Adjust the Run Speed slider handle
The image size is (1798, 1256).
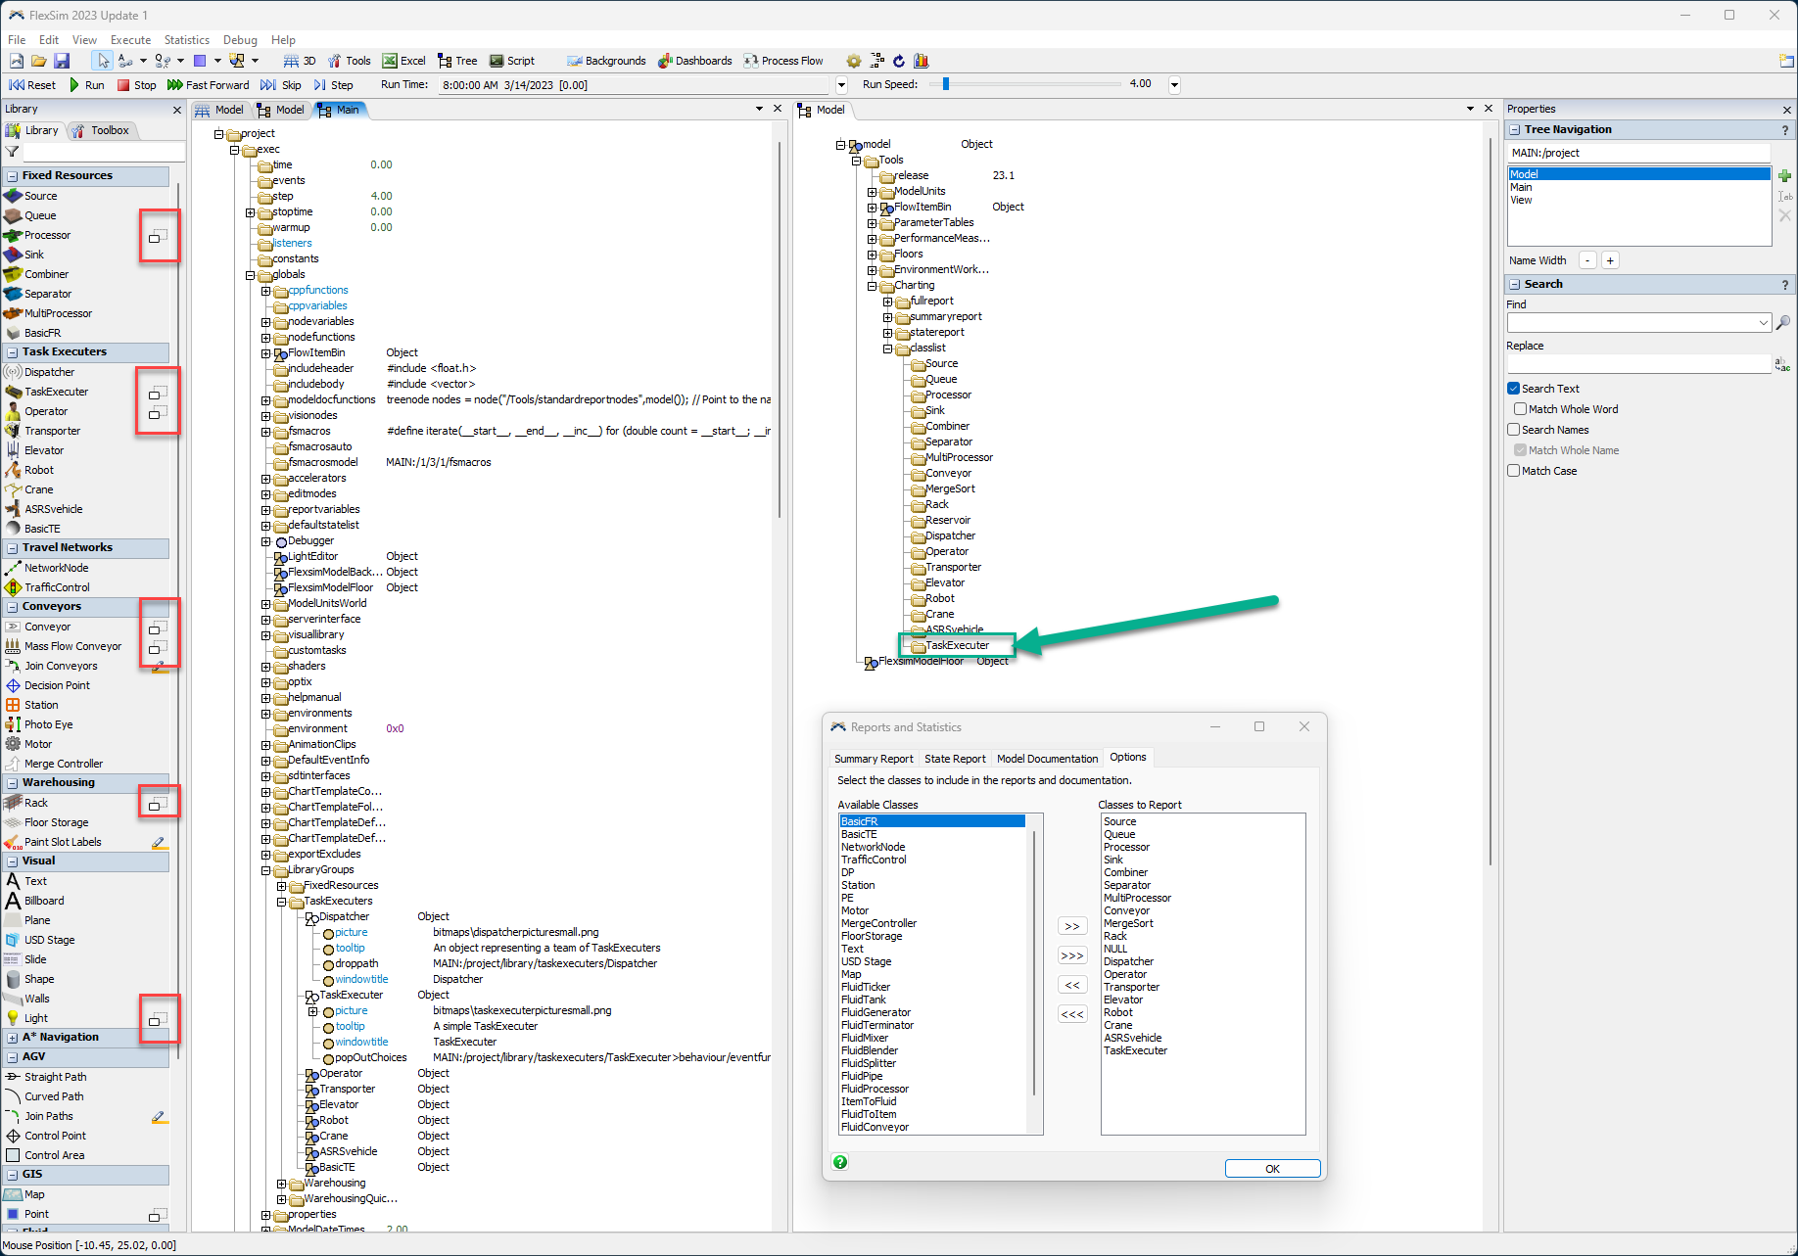(x=946, y=84)
